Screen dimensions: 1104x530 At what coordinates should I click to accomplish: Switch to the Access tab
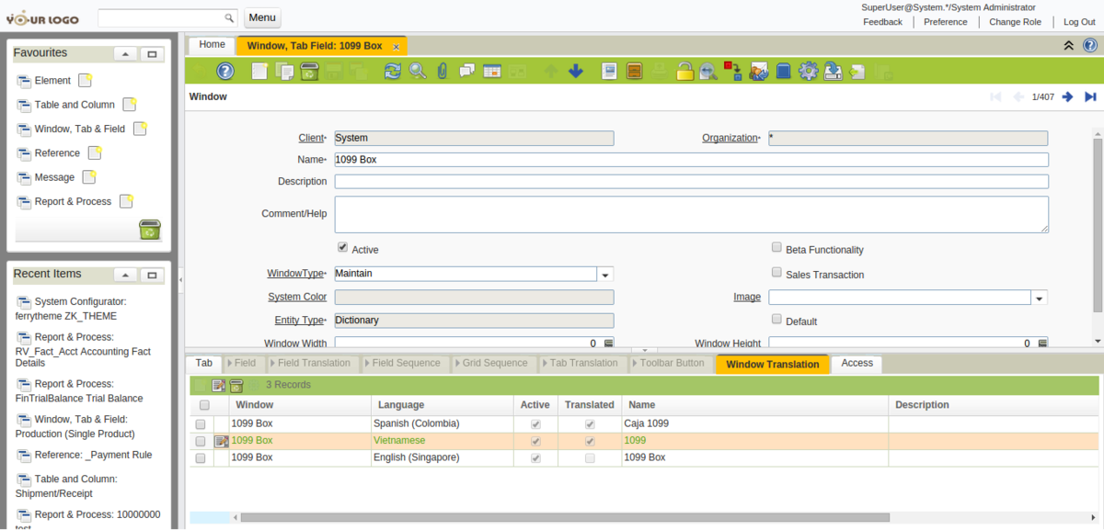857,364
